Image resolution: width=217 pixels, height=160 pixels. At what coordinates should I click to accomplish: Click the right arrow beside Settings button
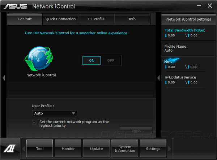[170, 149]
